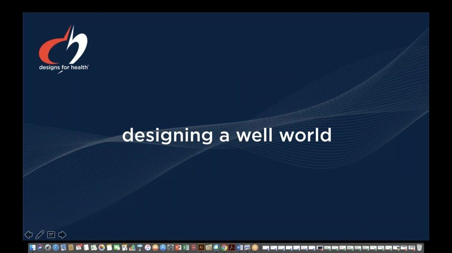Screen dimensions: 452x253
Task: Open PowerPoint from the dock
Action: coord(178,248)
